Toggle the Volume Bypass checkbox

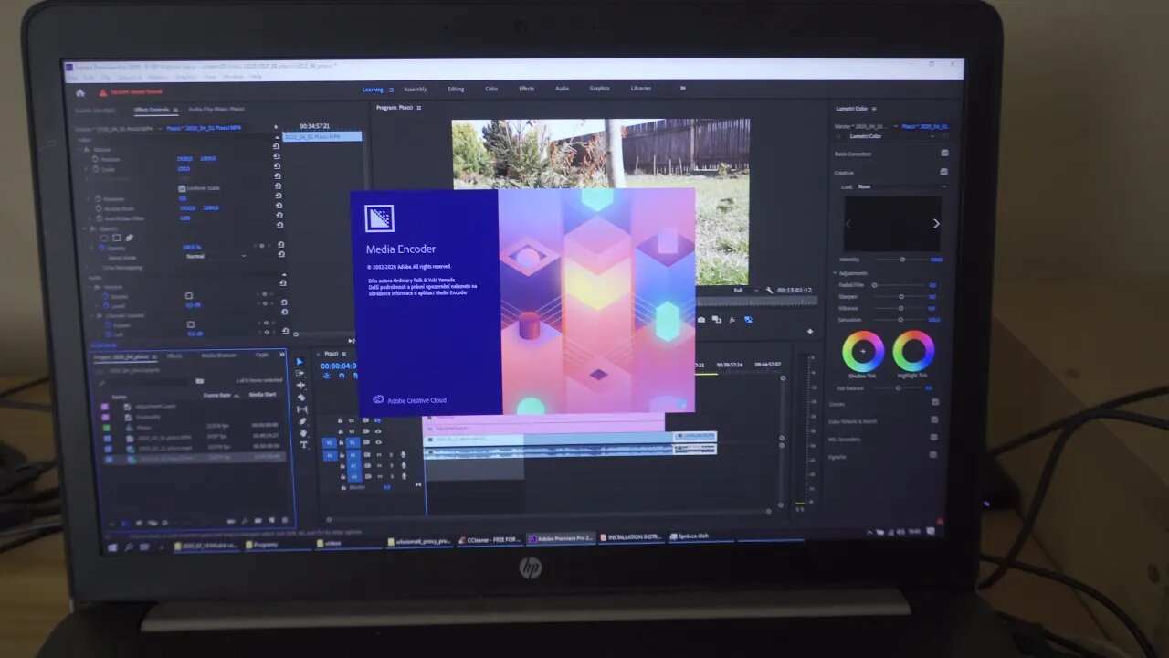[189, 296]
